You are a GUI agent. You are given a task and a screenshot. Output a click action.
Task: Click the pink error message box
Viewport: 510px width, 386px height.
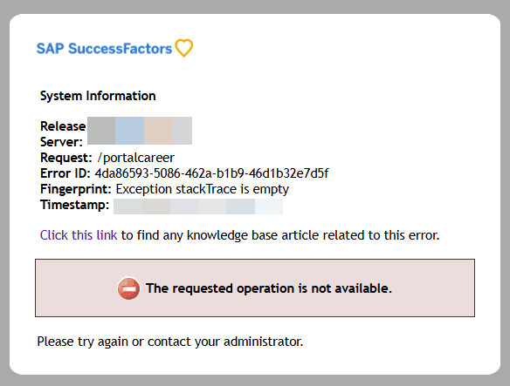click(255, 288)
